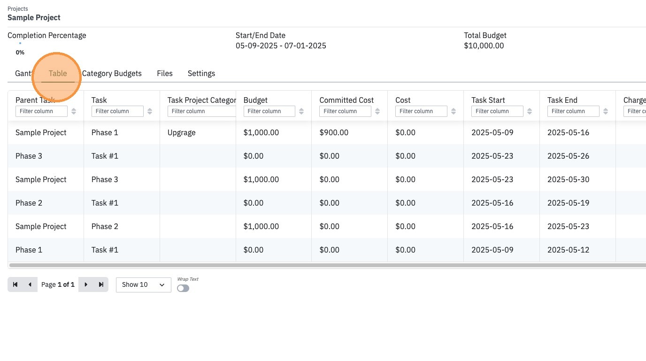Image resolution: width=646 pixels, height=361 pixels.
Task: Sort the Task Start column arrows
Action: pos(530,111)
